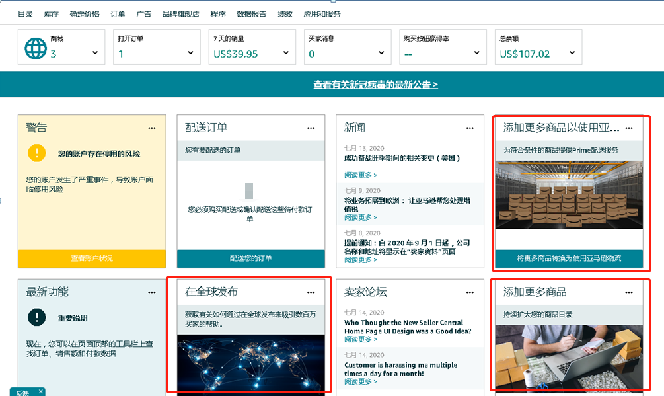This screenshot has height=396, width=664.
Task: Open the 数据报告 menu
Action: [251, 14]
